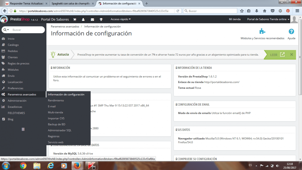Open Administración in the sidebar

17,100
